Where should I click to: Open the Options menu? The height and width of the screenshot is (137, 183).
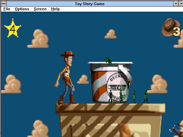point(22,9)
